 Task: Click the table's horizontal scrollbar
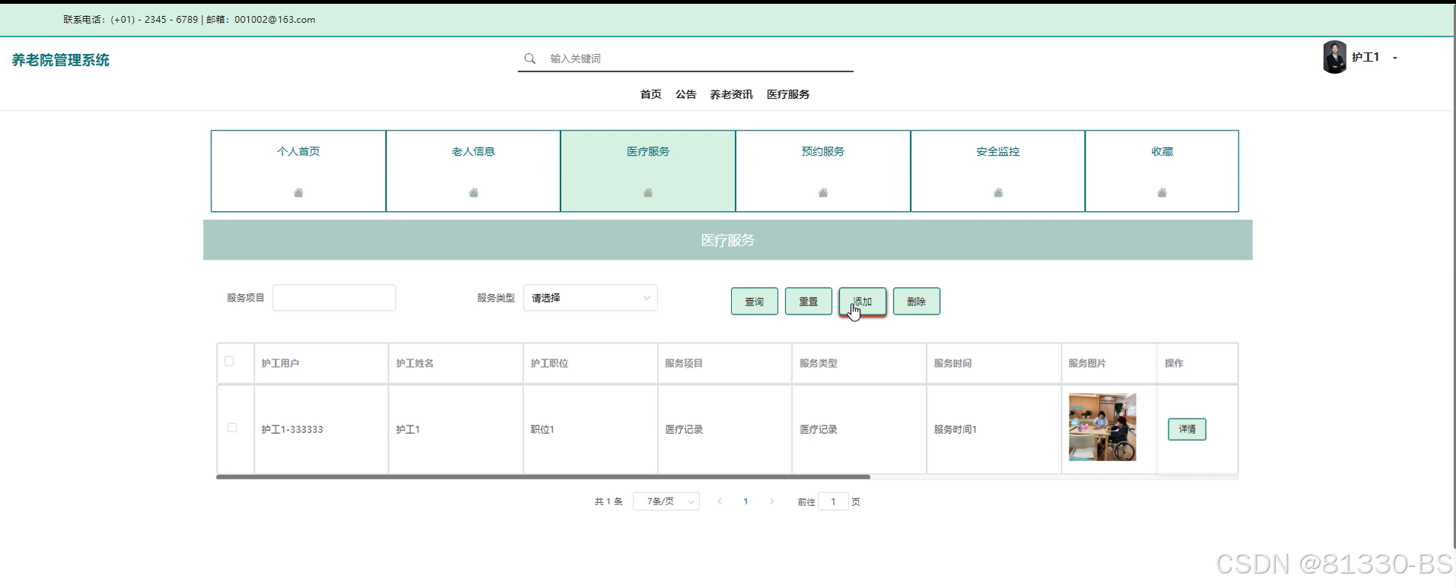[543, 477]
